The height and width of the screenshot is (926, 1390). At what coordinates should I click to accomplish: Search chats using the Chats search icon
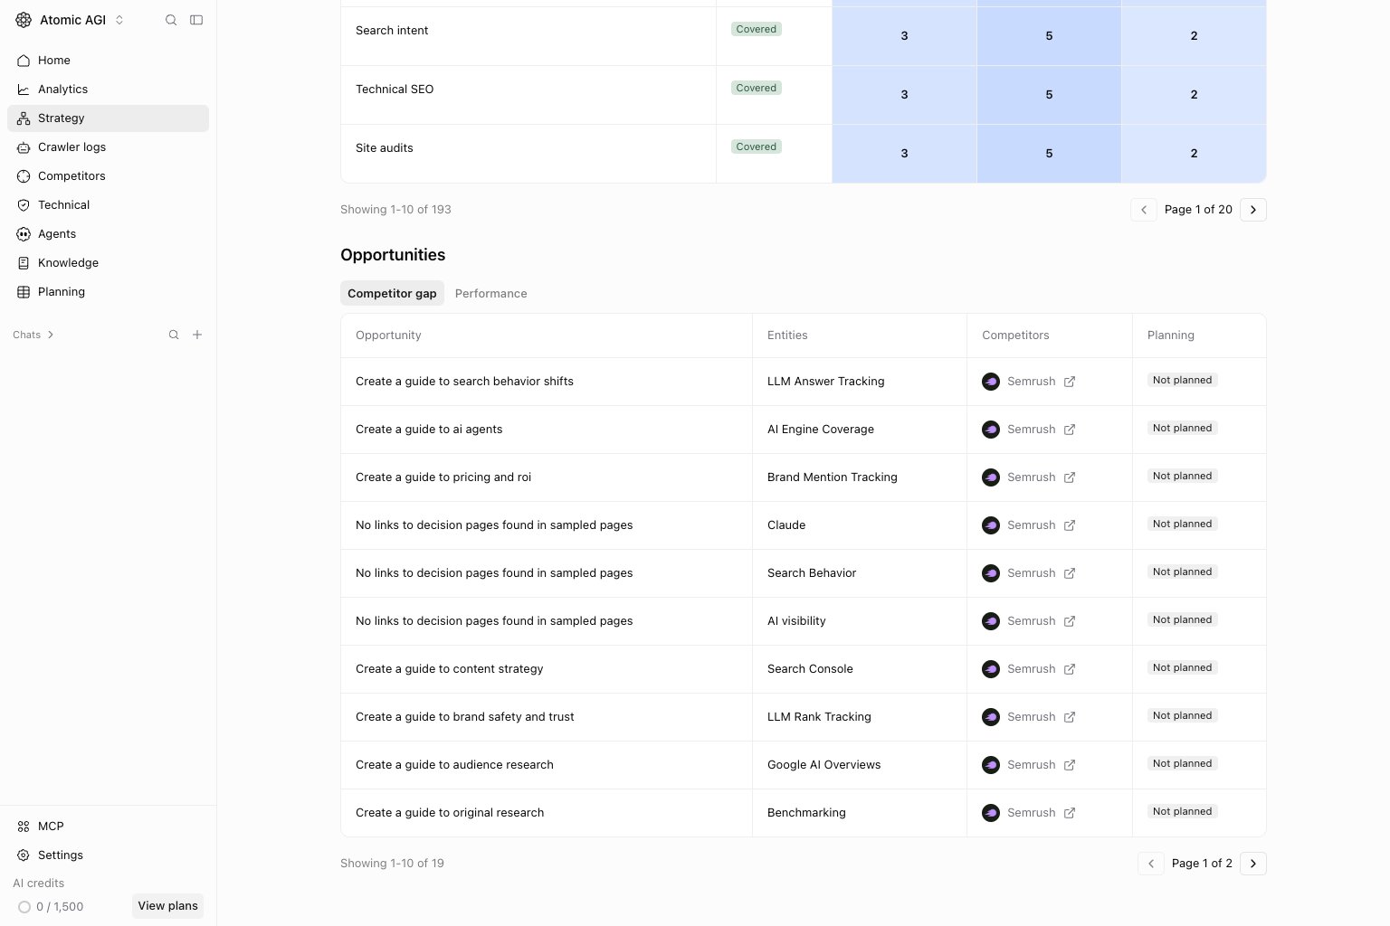pos(174,335)
